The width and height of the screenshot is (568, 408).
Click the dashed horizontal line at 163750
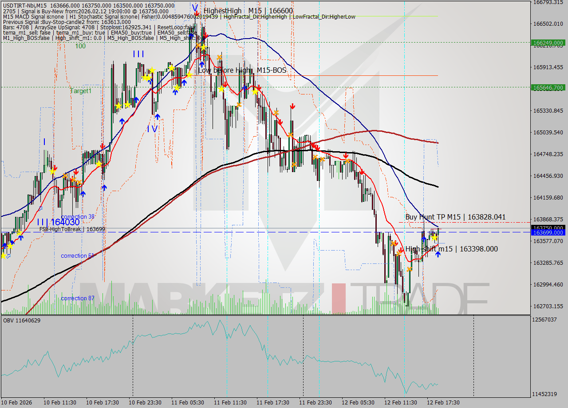click(x=311, y=228)
